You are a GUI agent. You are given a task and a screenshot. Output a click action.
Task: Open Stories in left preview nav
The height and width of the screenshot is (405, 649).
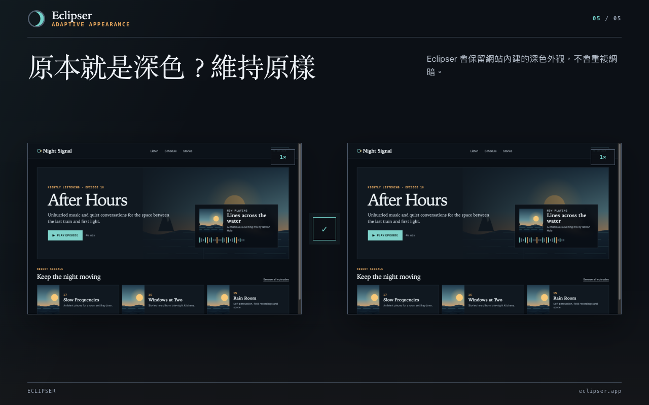tap(188, 151)
